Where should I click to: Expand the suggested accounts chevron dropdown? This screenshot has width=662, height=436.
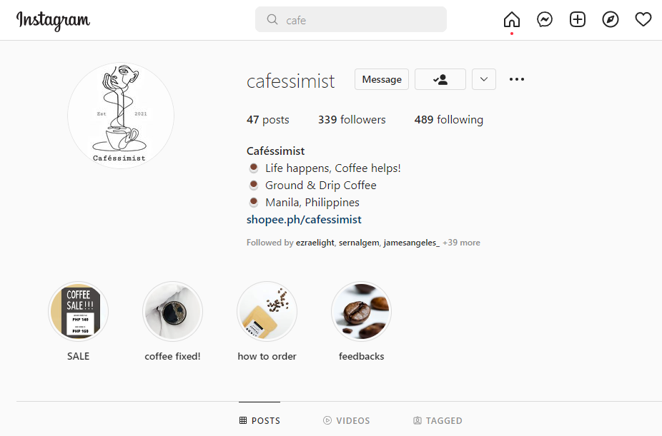coord(484,79)
